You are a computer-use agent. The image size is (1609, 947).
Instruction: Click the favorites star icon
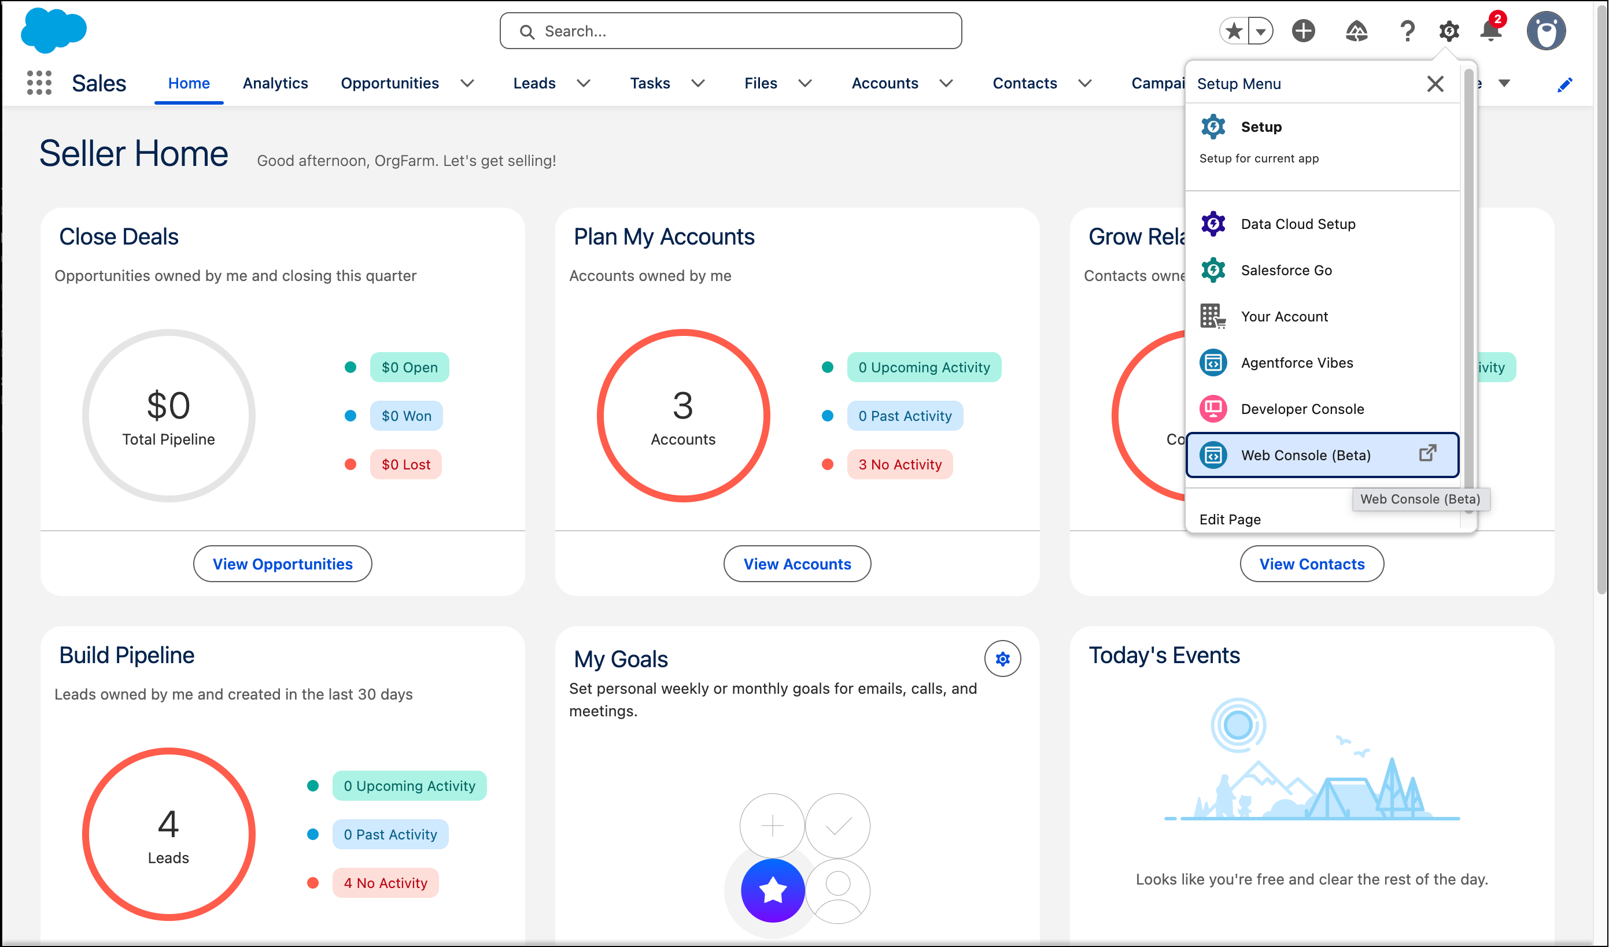click(1233, 30)
